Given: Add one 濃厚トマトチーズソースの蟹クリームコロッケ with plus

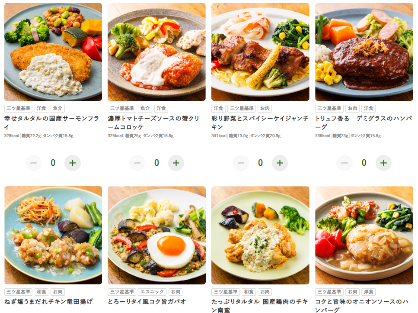Looking at the screenshot, I should (x=176, y=163).
